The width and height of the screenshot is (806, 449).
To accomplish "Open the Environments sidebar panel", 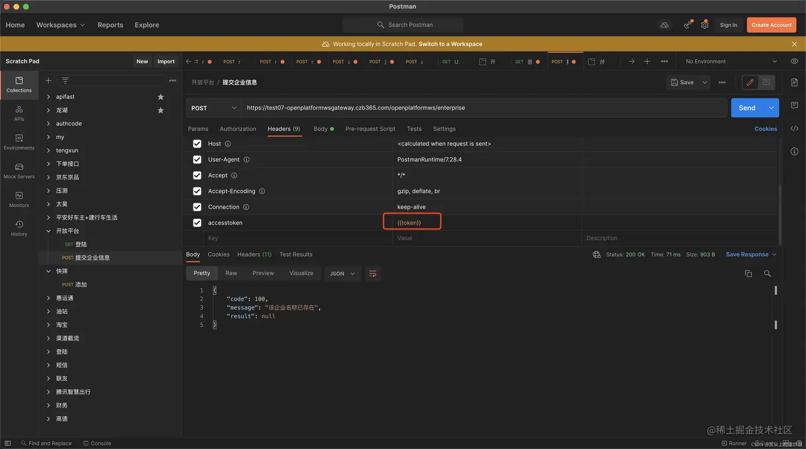I will 19,142.
